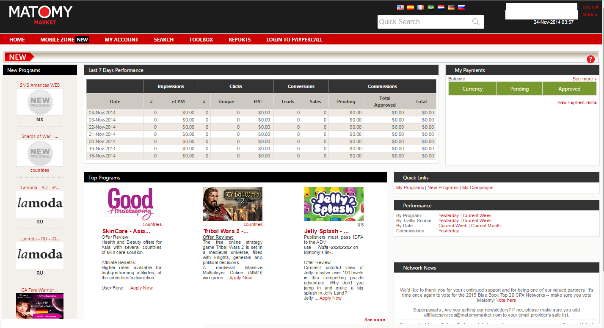View Yesterday's Commissions performance

[449, 231]
